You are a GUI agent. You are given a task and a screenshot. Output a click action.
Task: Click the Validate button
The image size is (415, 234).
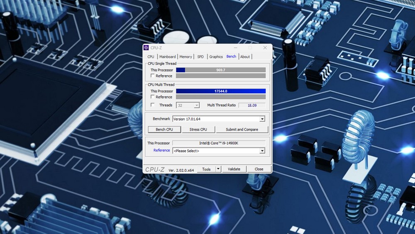(x=234, y=169)
